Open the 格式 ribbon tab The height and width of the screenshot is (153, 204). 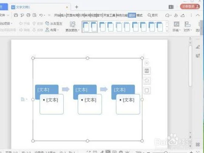pos(139,15)
